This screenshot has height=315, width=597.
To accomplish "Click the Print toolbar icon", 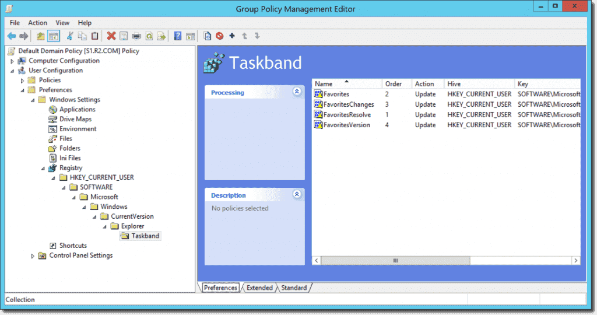I will pos(136,36).
